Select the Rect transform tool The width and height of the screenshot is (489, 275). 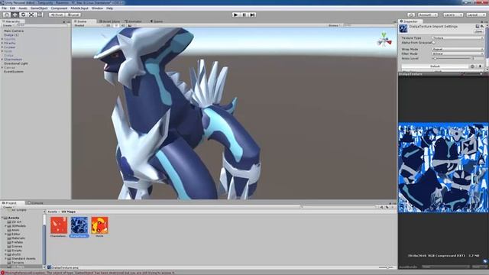40,15
